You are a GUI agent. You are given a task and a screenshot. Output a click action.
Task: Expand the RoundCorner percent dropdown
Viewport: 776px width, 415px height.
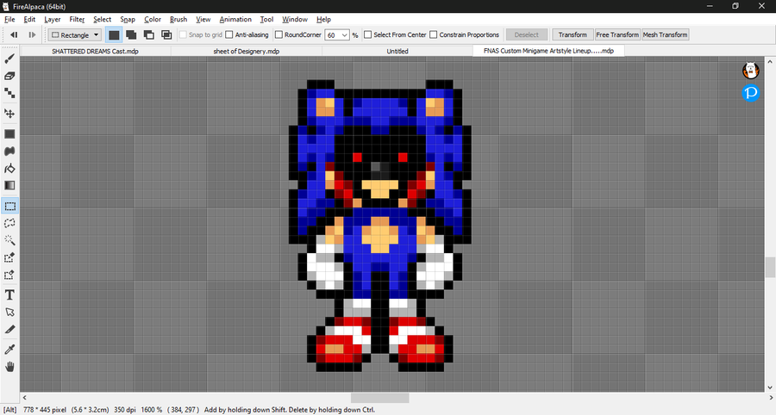coord(344,35)
